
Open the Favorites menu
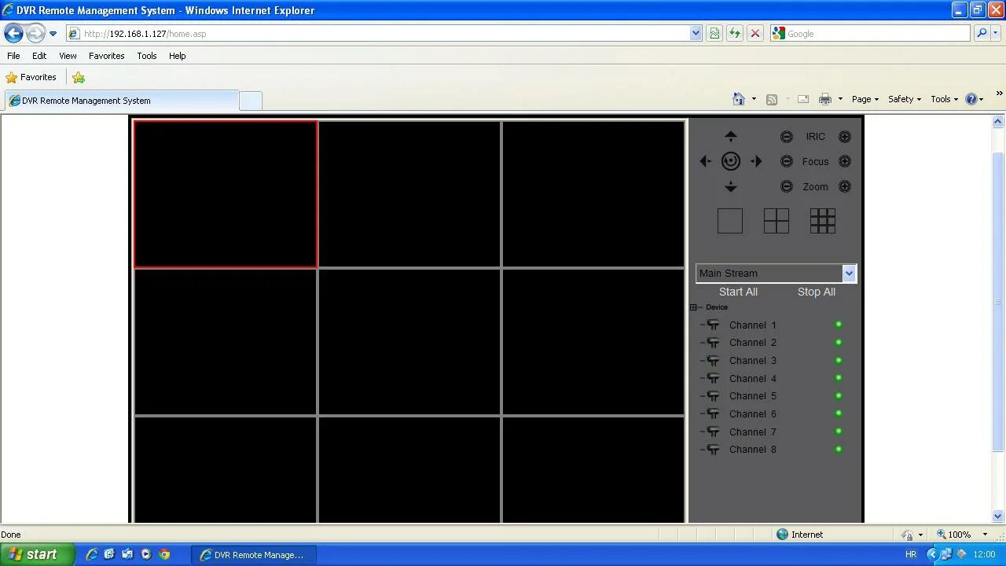[106, 56]
